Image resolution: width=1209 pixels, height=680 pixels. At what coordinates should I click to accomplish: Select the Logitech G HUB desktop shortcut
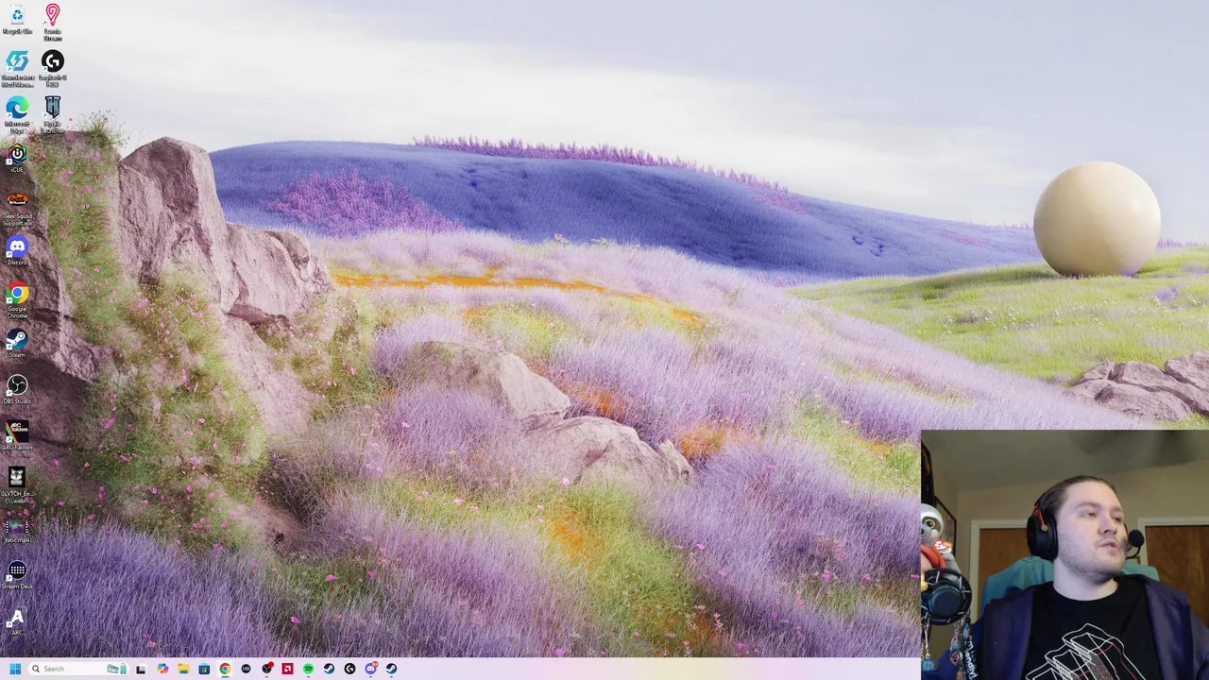click(52, 68)
